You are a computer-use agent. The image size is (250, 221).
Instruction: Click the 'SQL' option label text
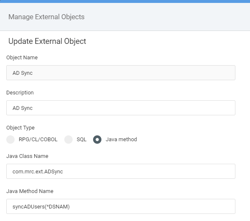[x=81, y=140]
